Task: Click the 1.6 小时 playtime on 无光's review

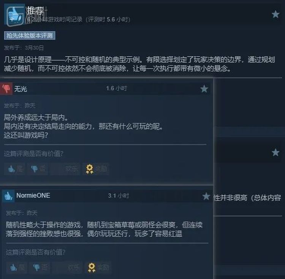Action: 117,88
